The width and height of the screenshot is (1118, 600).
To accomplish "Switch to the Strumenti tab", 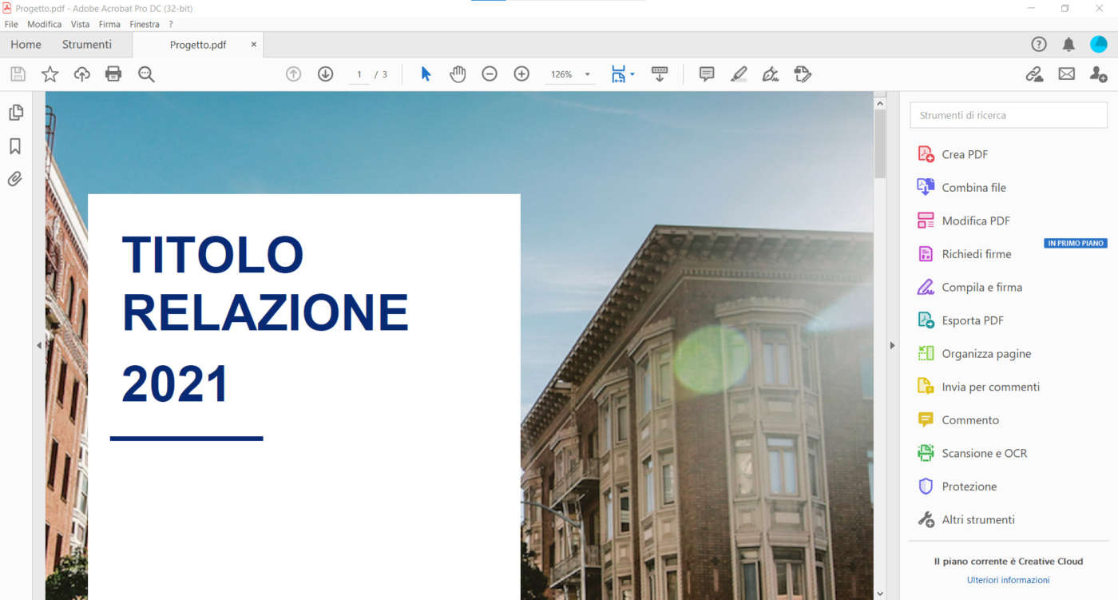I will coord(87,45).
